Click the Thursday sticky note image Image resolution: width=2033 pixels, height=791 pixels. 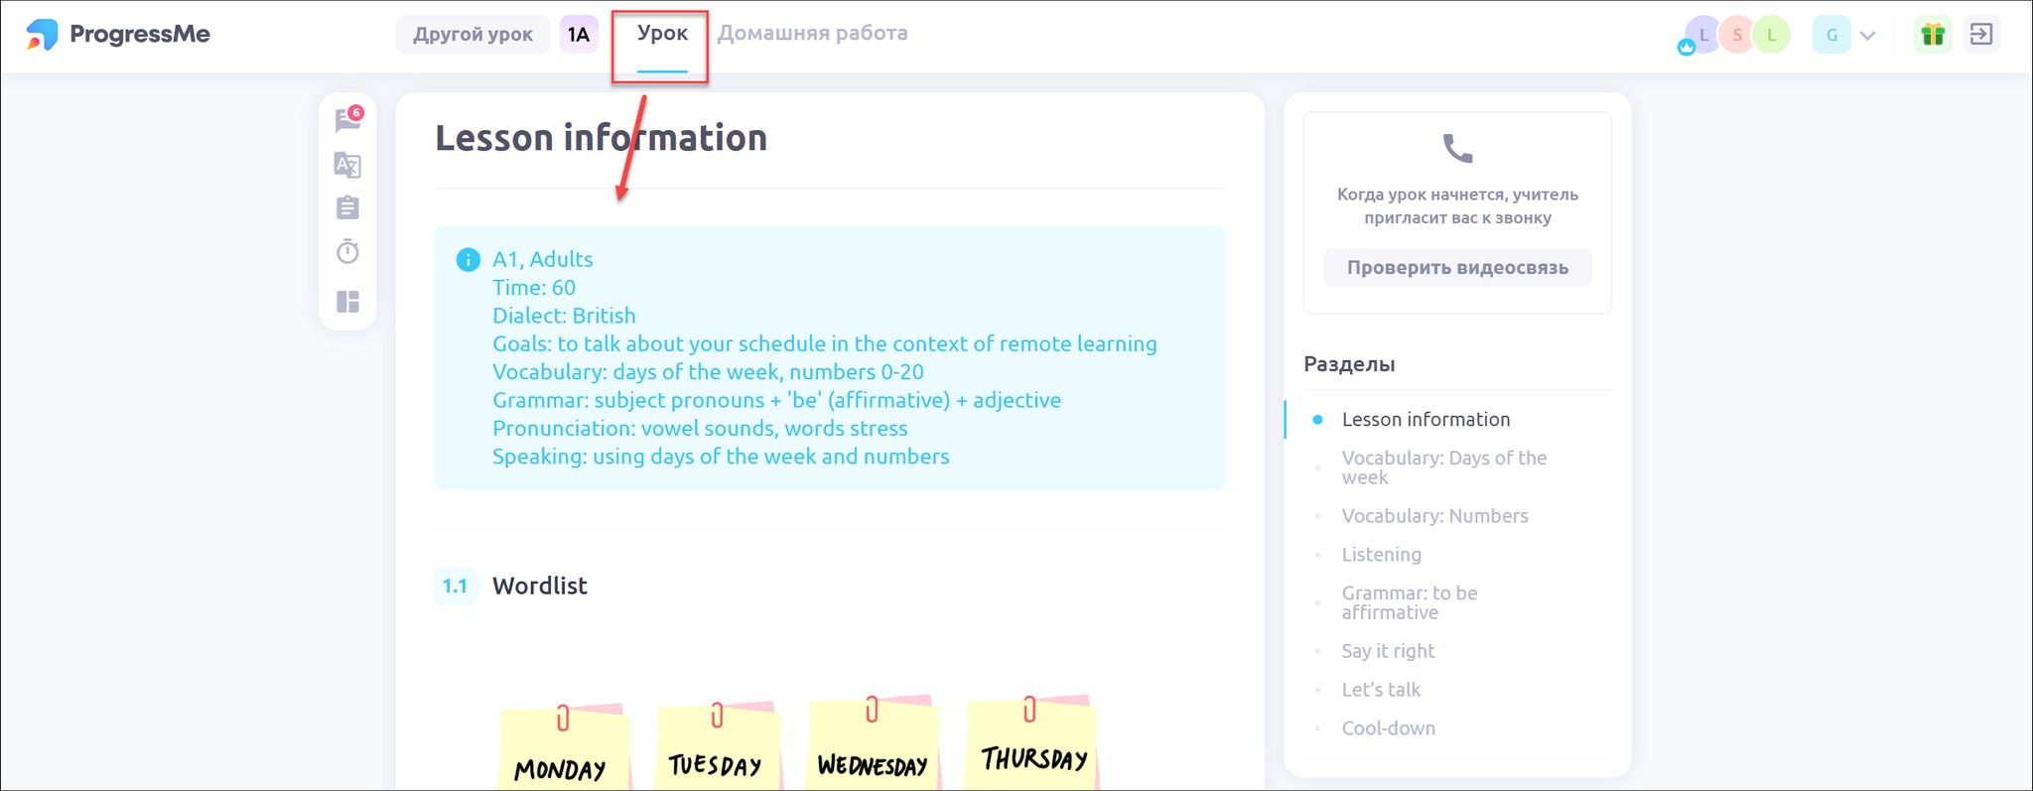[x=1032, y=743]
